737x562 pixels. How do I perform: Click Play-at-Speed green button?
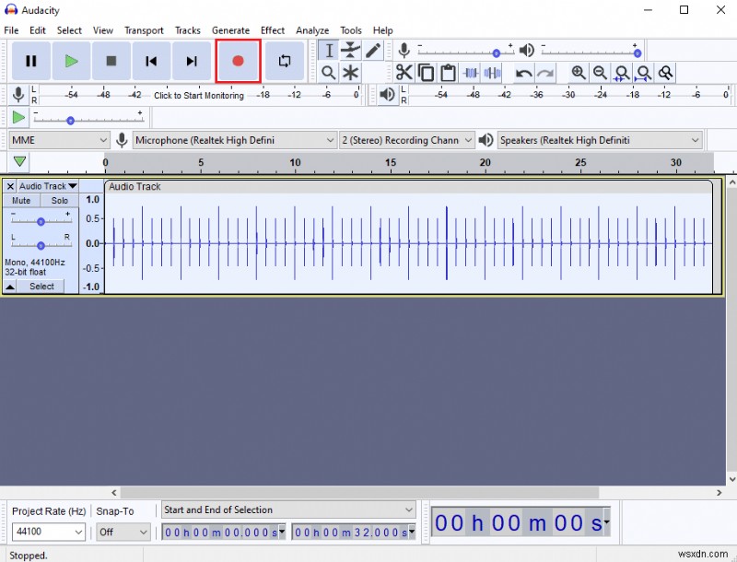click(x=18, y=117)
